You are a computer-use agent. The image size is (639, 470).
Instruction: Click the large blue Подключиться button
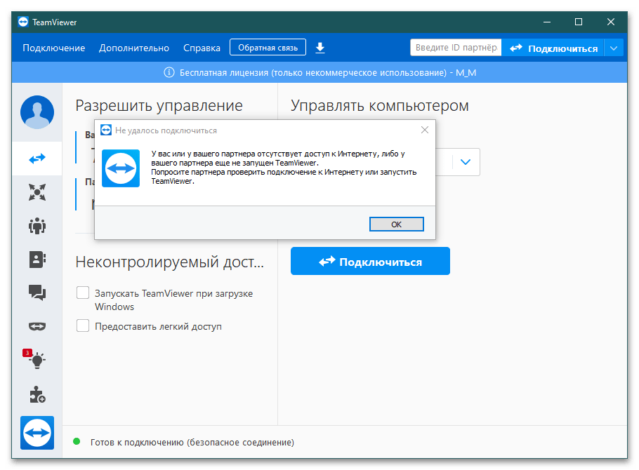(370, 261)
